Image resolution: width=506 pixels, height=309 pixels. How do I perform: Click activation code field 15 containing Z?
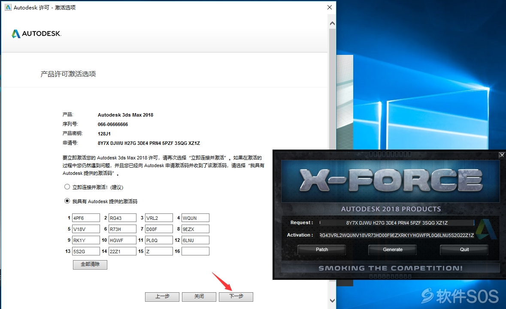pyautogui.click(x=159, y=251)
